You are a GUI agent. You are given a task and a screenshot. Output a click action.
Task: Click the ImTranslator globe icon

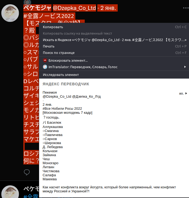pos(45,67)
